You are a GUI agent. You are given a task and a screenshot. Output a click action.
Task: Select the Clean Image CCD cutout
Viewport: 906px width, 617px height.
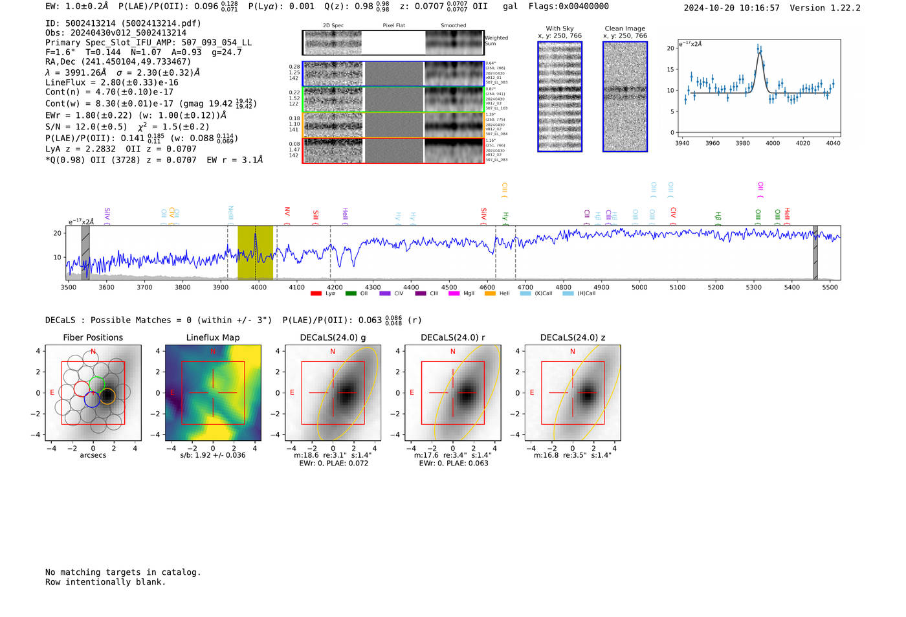pyautogui.click(x=625, y=96)
